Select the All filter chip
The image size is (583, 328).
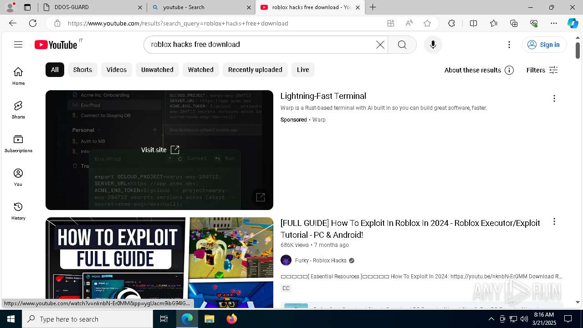click(55, 70)
